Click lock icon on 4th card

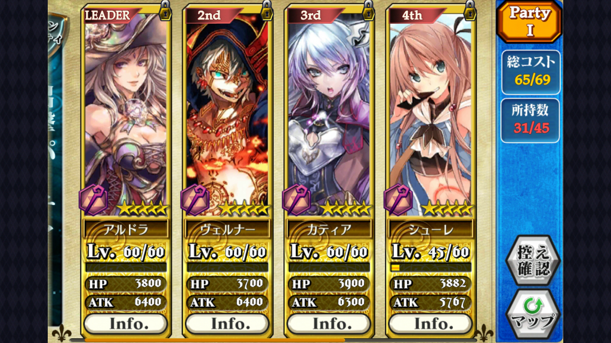coord(470,11)
